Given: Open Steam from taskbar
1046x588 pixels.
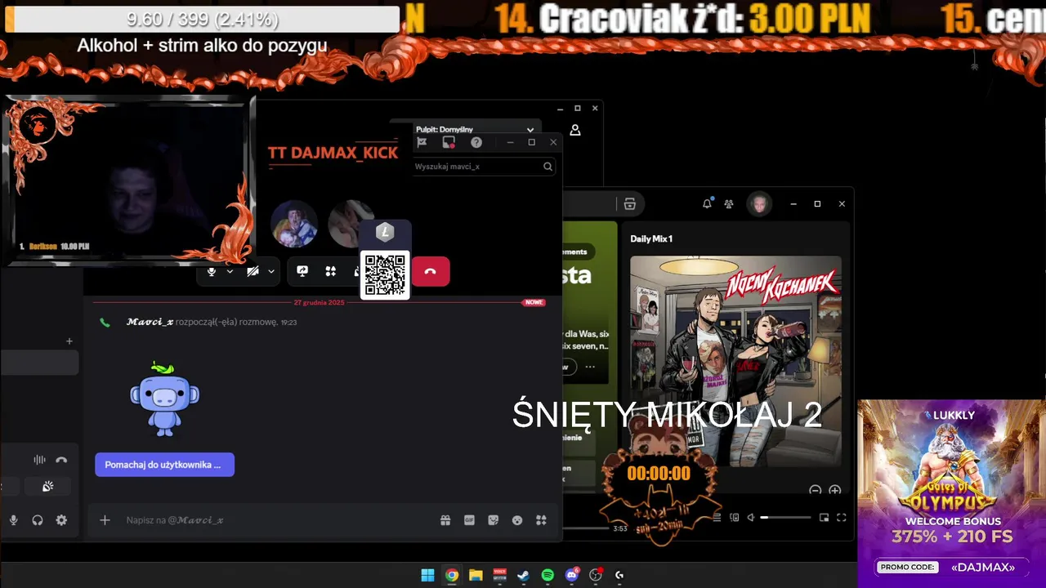Looking at the screenshot, I should click(x=524, y=575).
